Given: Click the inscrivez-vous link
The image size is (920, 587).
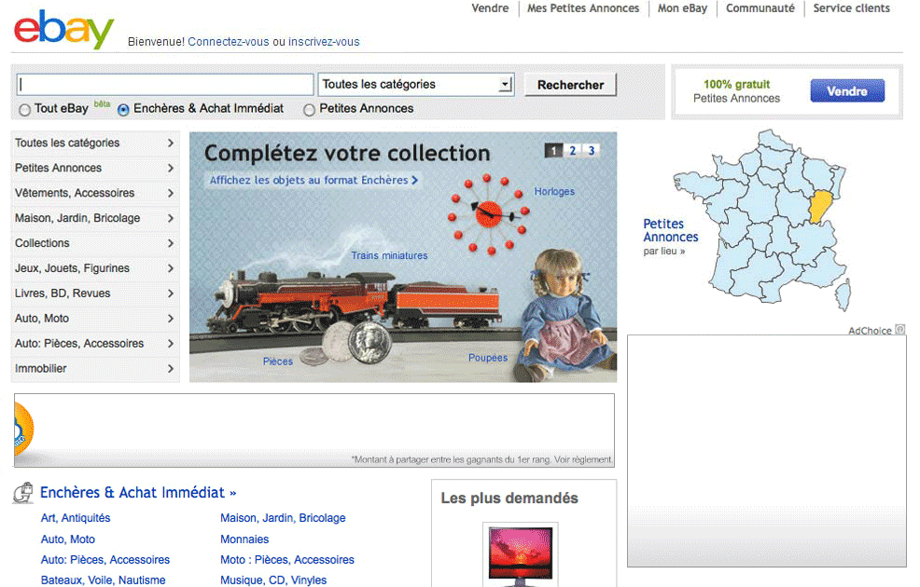Looking at the screenshot, I should (324, 42).
